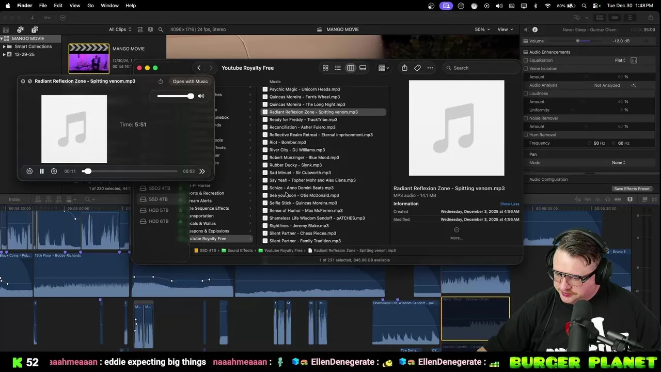Screen dimensions: 661x372
Task: Click Show Less in Information section
Action: pos(510,204)
